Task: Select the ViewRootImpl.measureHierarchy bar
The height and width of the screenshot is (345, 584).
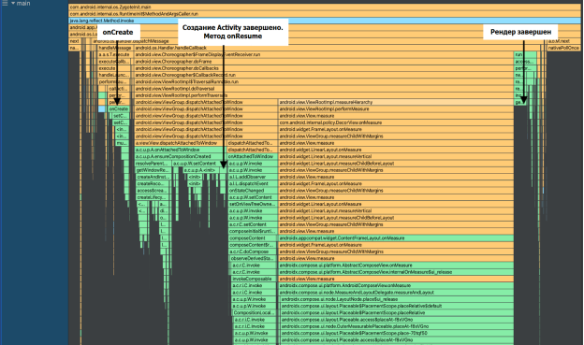Action: 396,102
